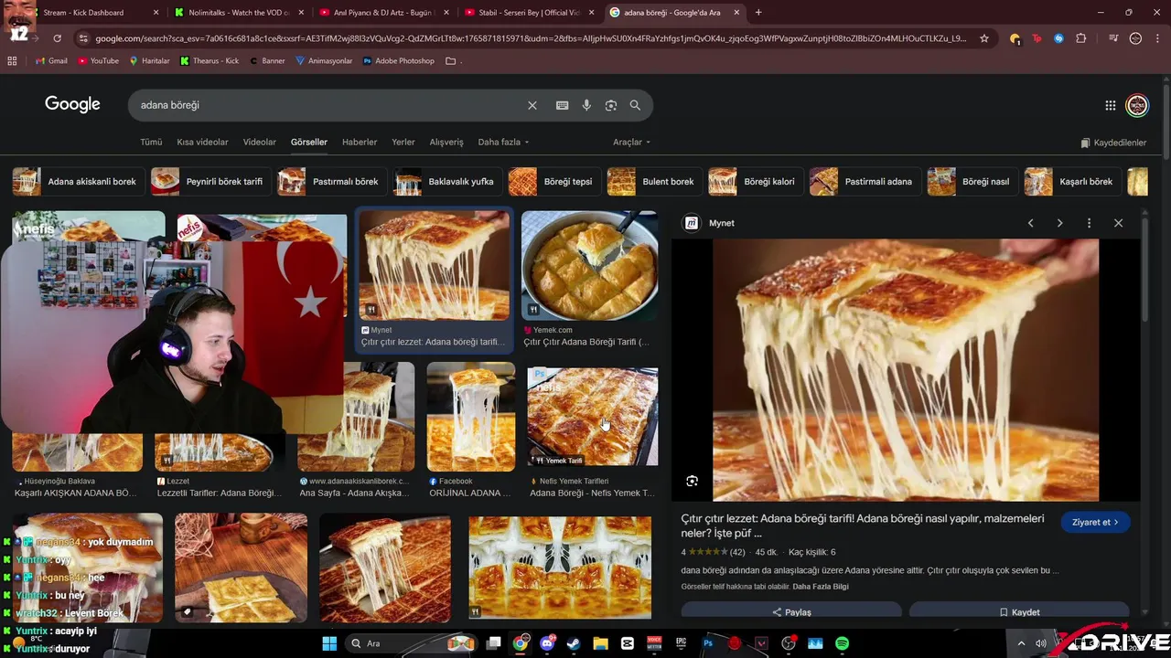Select the Böreği kalori chip
Viewport: 1171px width, 658px height.
pyautogui.click(x=756, y=182)
